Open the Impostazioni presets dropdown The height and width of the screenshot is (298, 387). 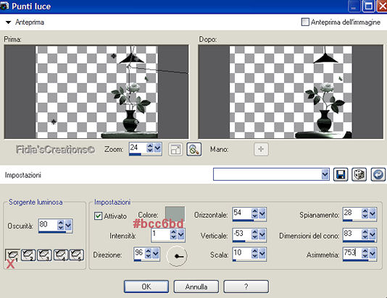point(325,174)
